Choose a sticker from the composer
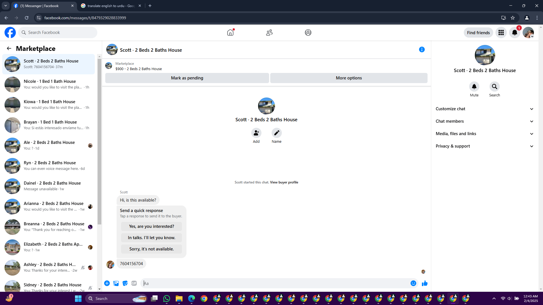 pos(125,283)
